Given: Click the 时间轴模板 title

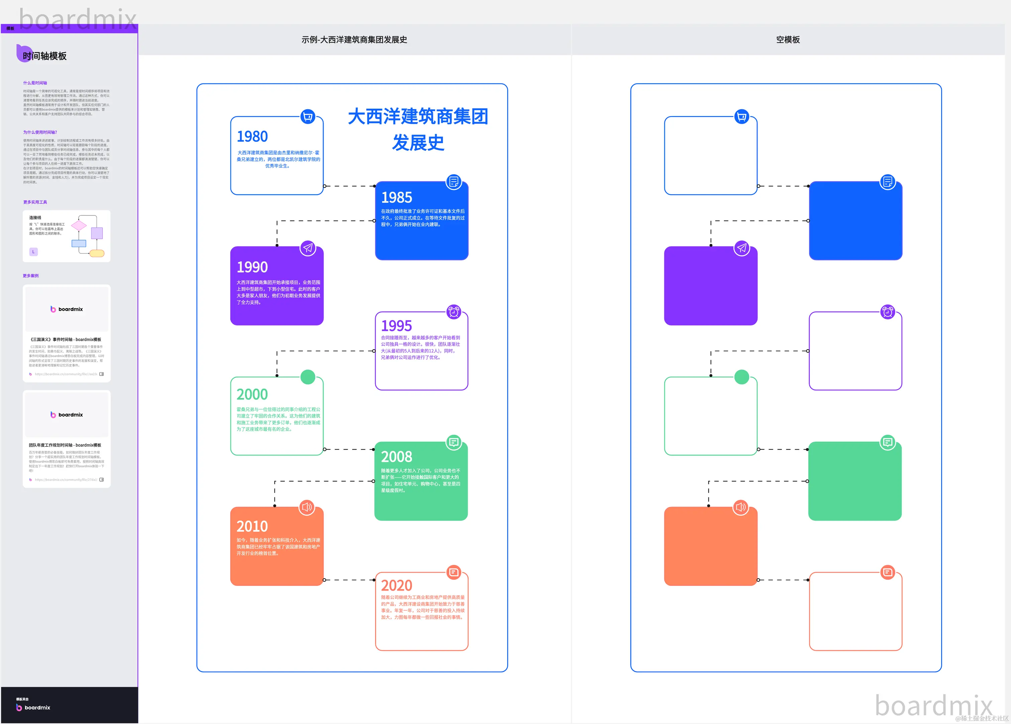Looking at the screenshot, I should tap(44, 56).
